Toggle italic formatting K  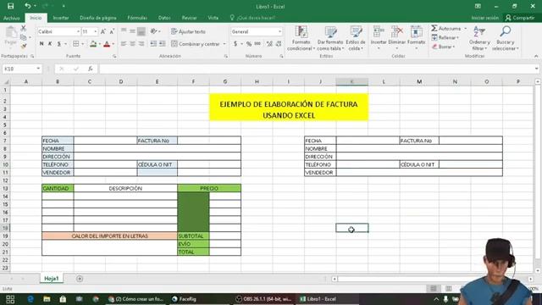pyautogui.click(x=50, y=44)
